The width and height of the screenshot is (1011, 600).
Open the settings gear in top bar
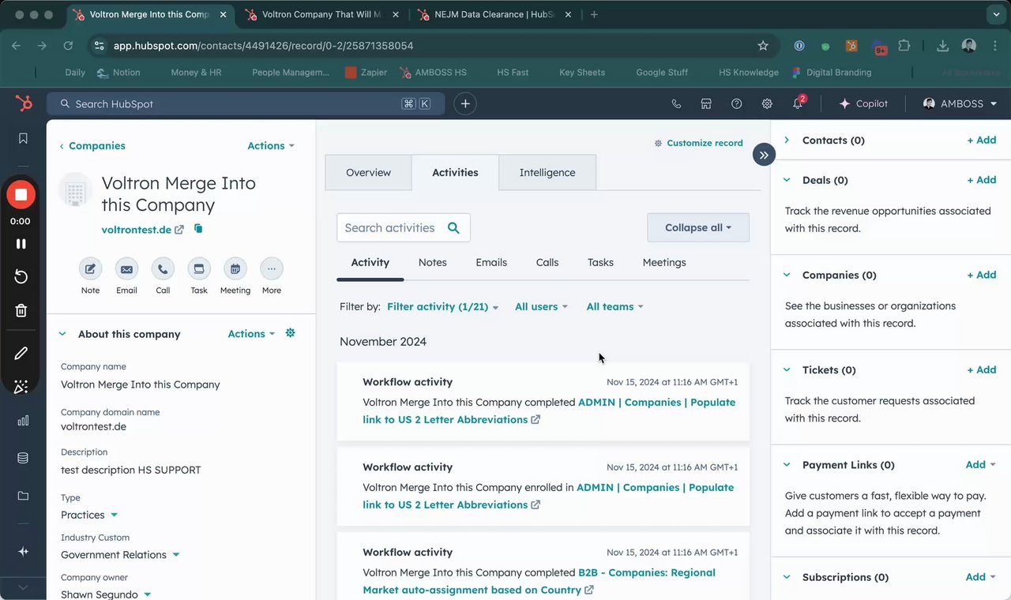pyautogui.click(x=766, y=103)
